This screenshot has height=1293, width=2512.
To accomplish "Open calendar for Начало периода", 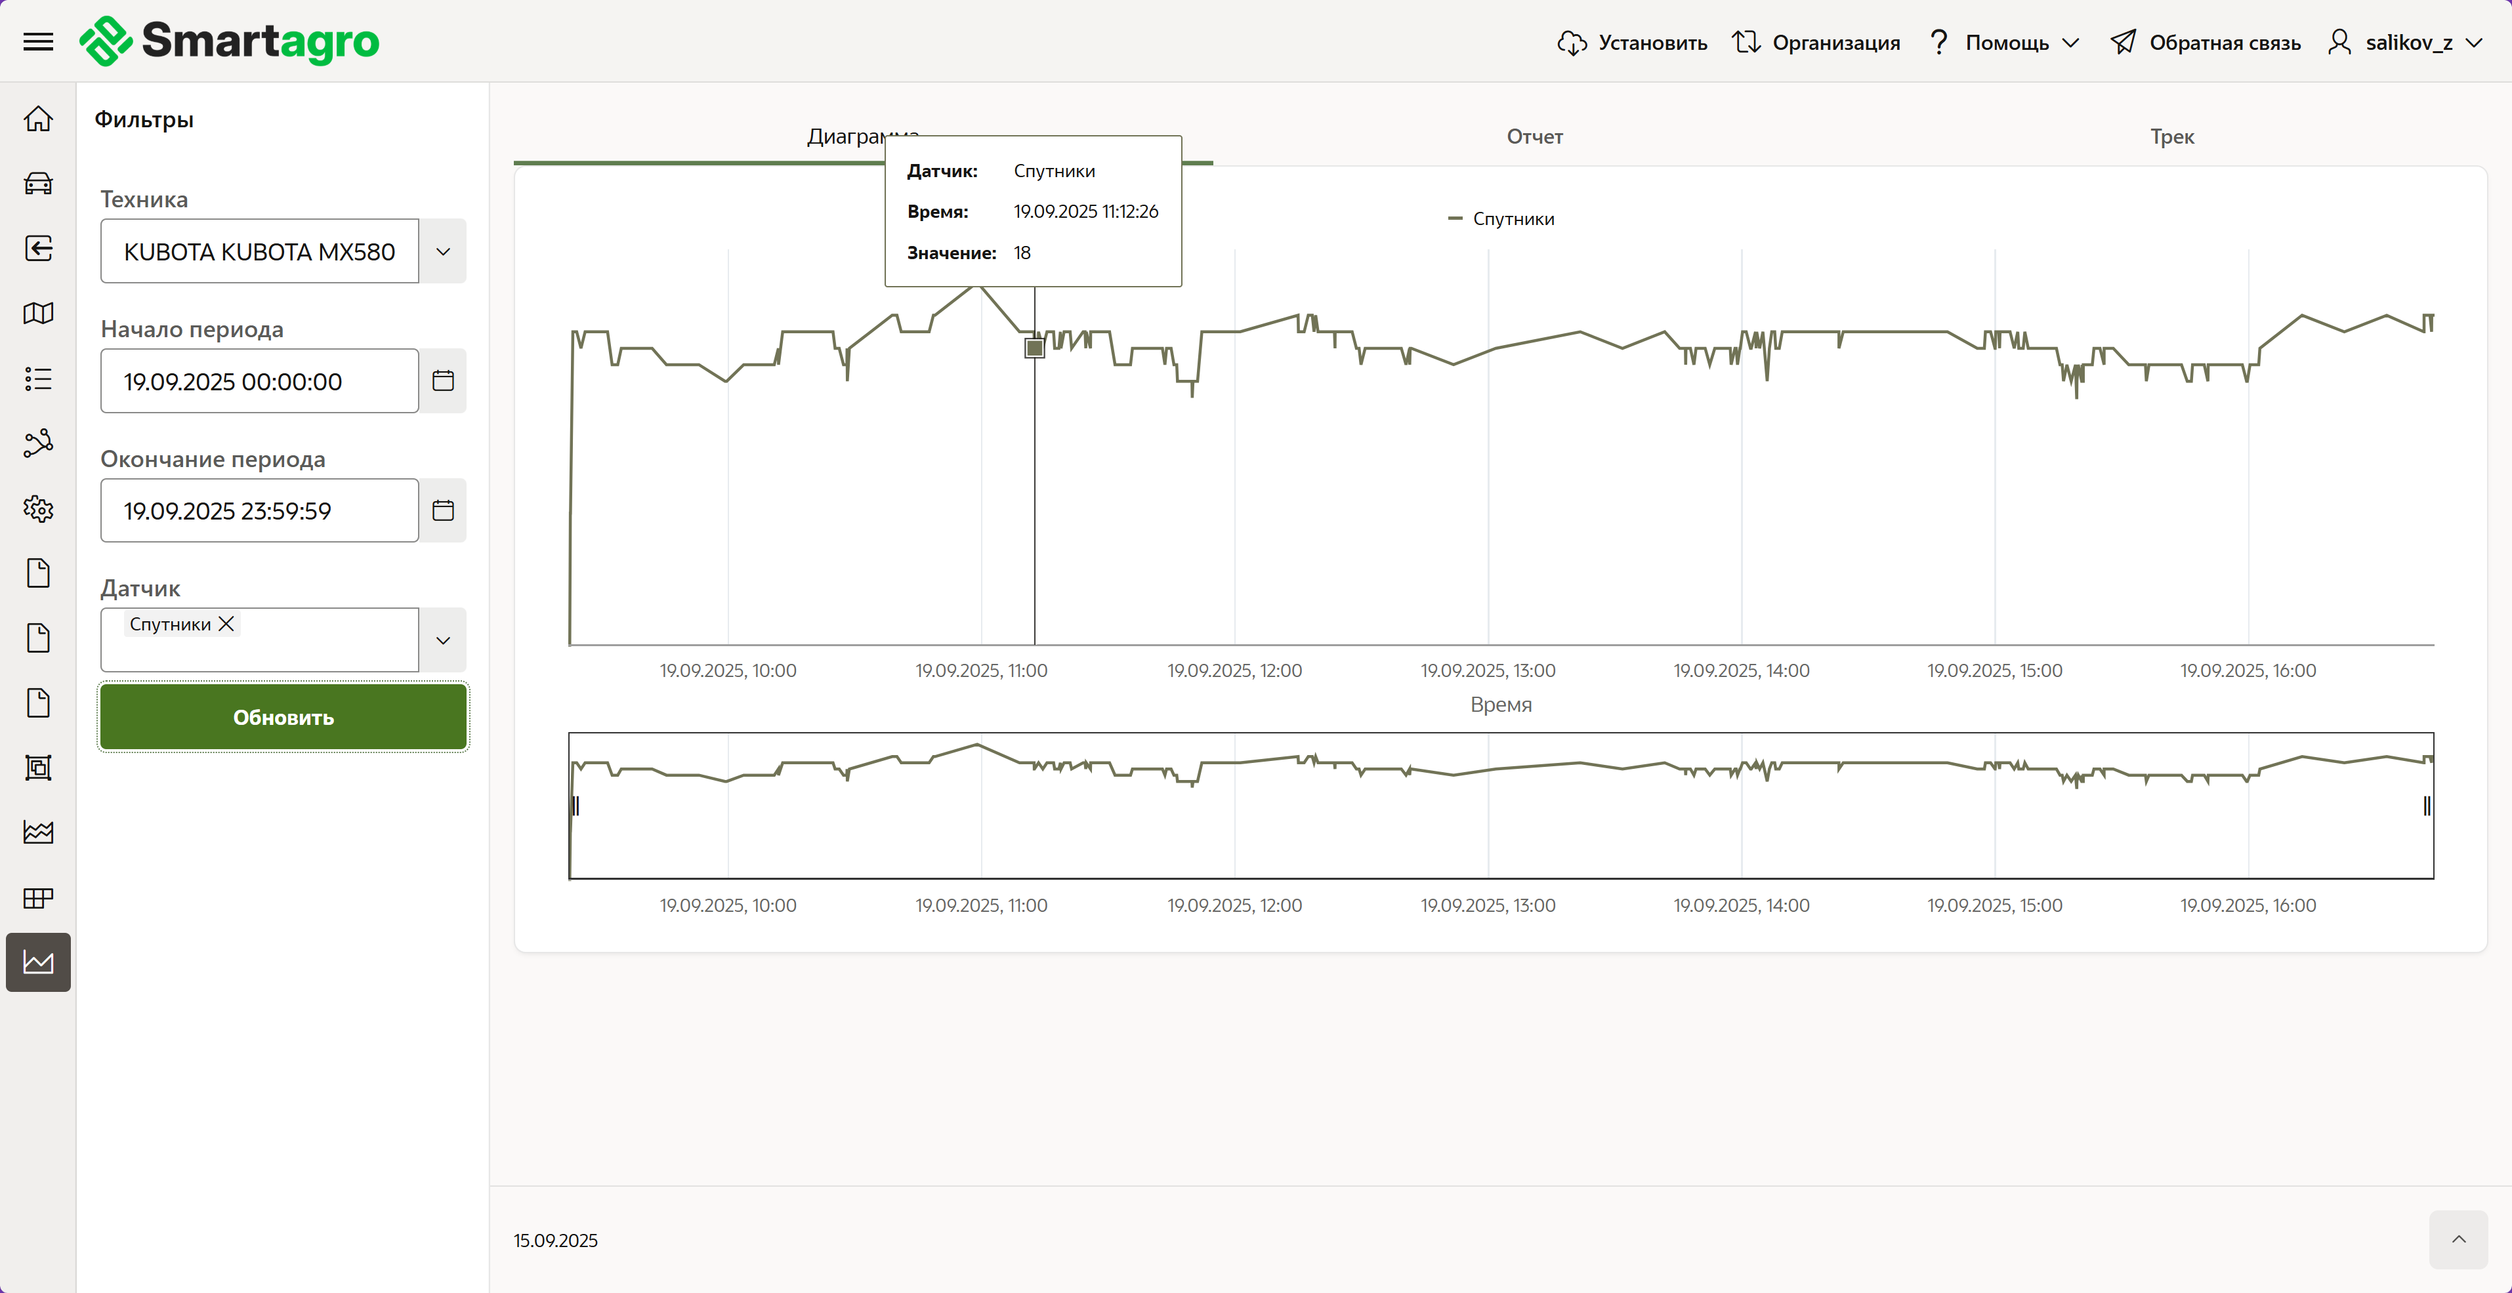I will tap(443, 380).
